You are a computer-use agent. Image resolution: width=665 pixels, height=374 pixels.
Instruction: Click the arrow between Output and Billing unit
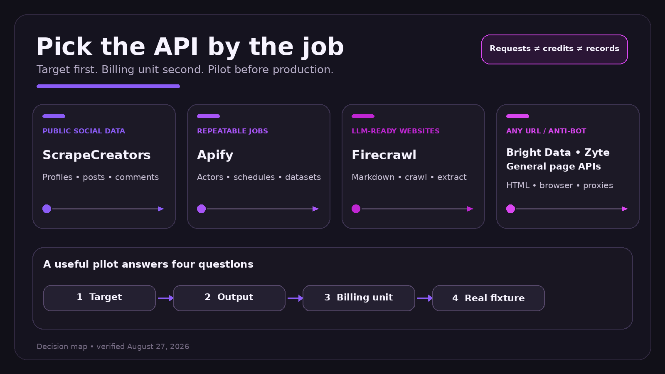coord(295,298)
